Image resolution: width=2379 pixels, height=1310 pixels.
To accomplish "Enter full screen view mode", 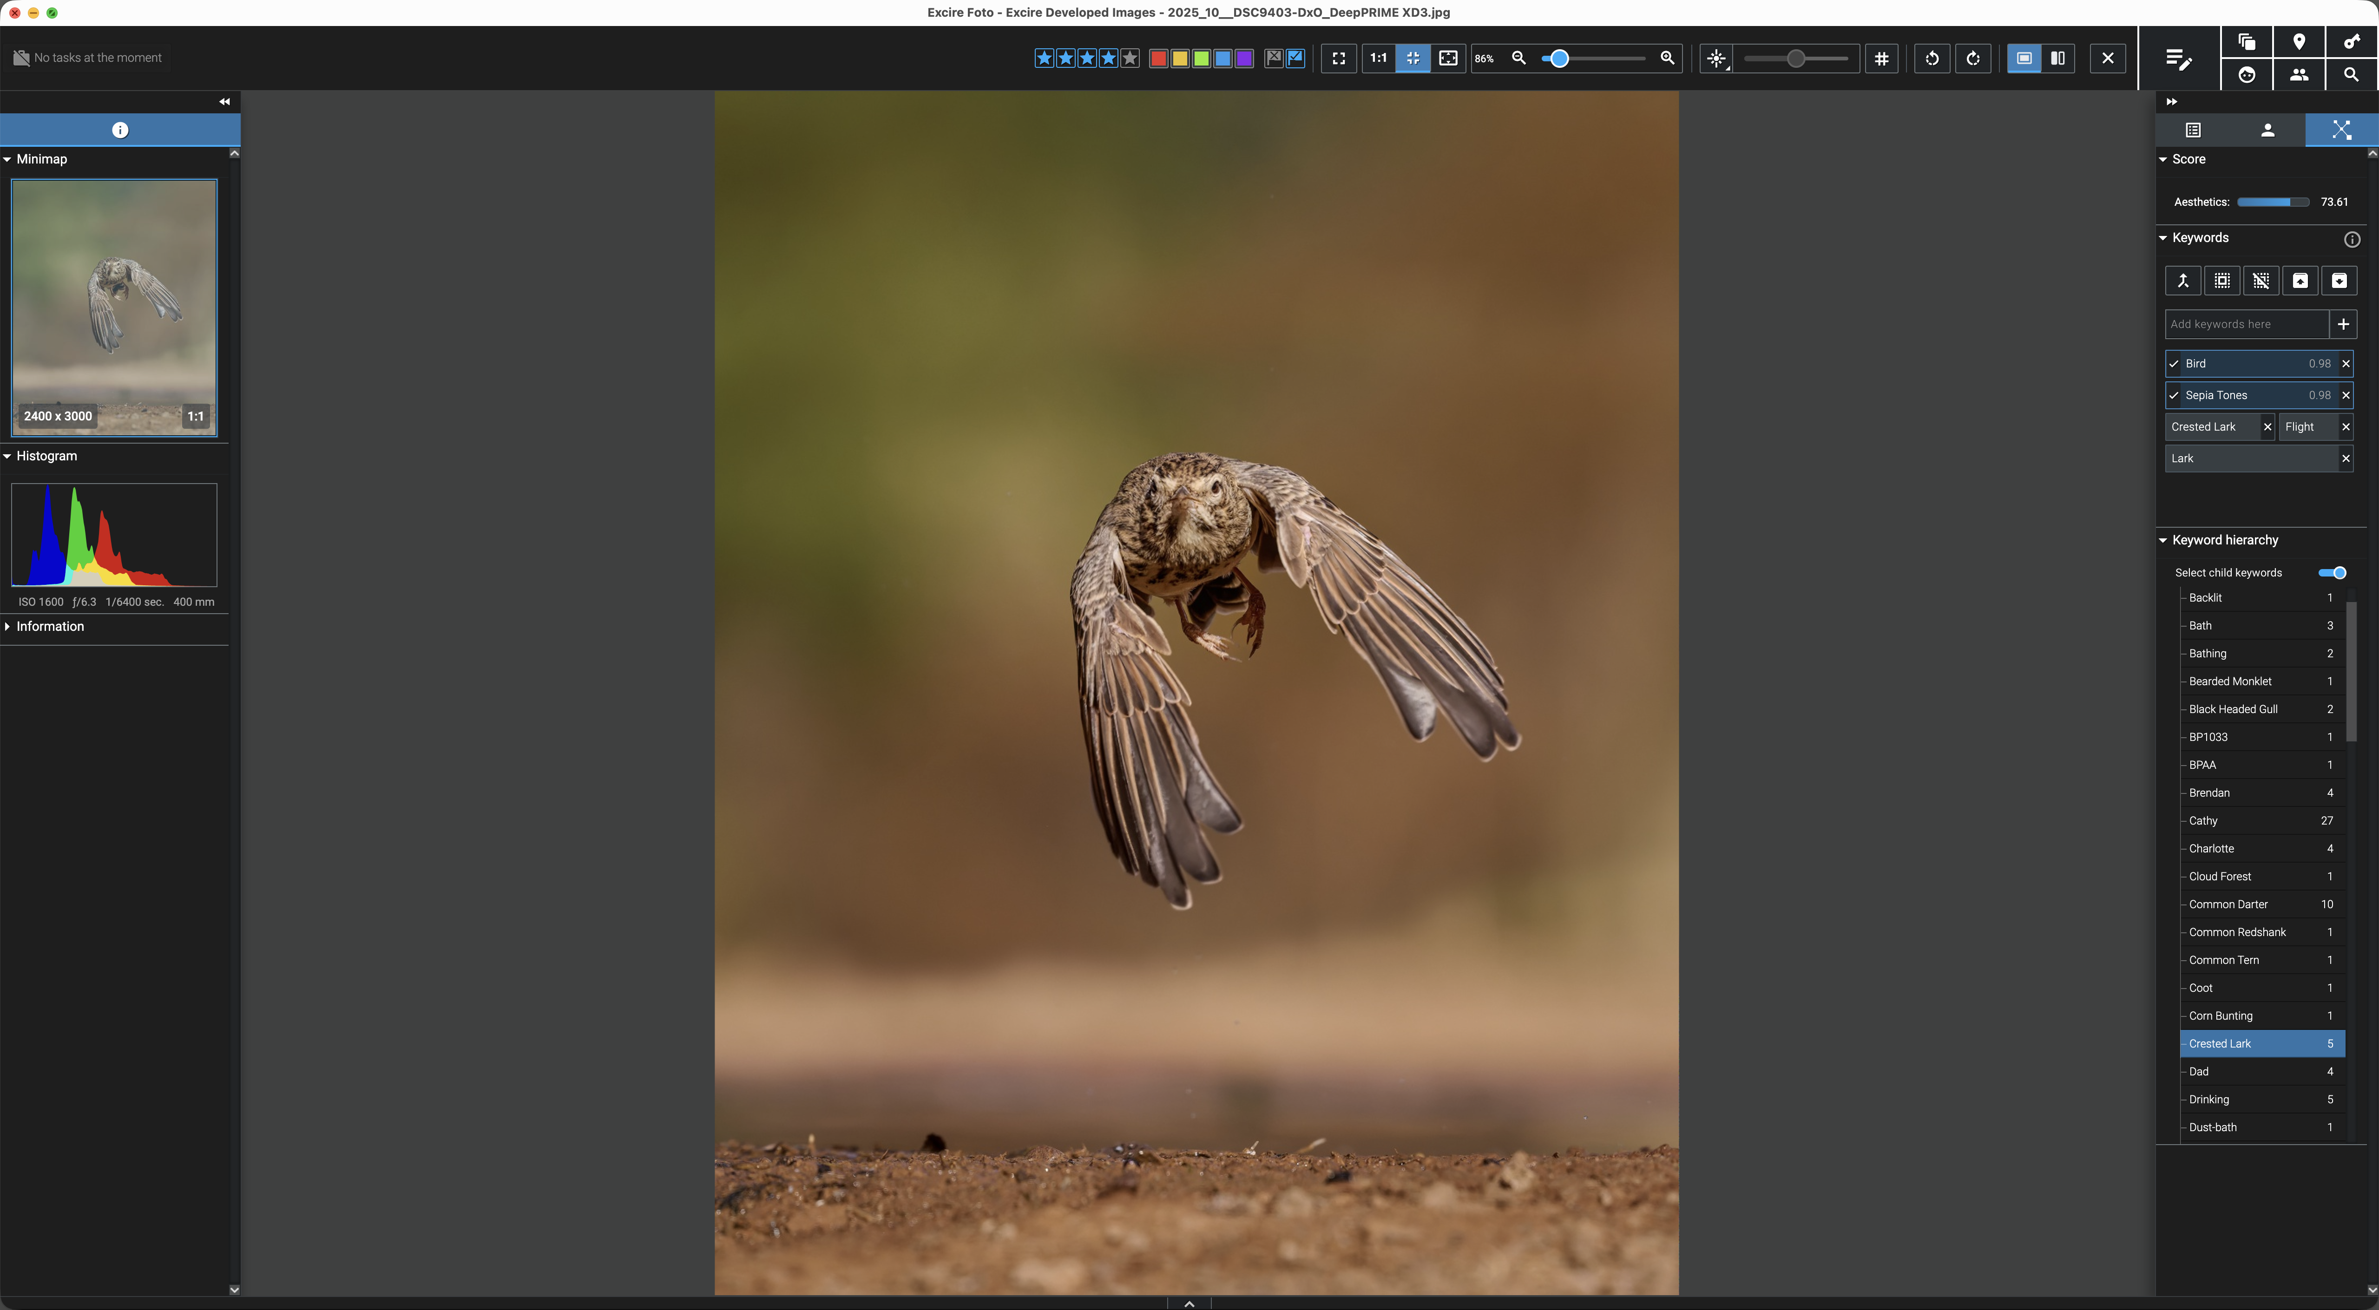I will 1338,58.
